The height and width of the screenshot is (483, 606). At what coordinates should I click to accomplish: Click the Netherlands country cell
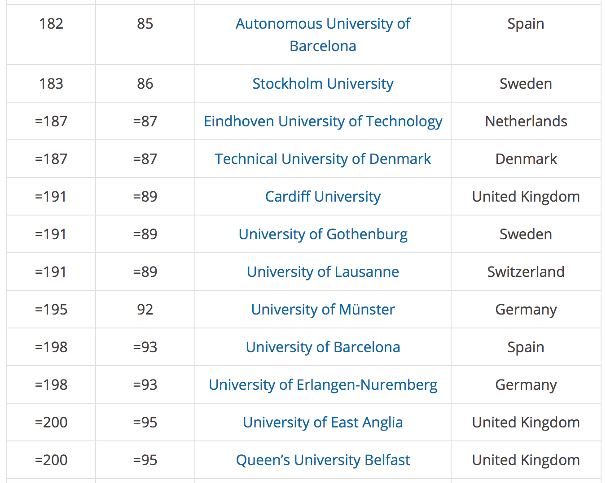(526, 121)
